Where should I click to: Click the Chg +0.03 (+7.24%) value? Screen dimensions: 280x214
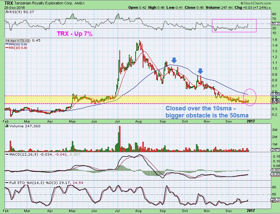click(x=251, y=7)
